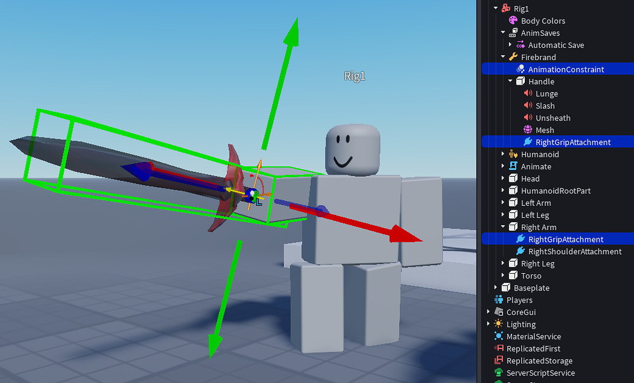The width and height of the screenshot is (634, 383).
Task: Click the downward green Y-axis arrow handle
Action: (x=215, y=343)
